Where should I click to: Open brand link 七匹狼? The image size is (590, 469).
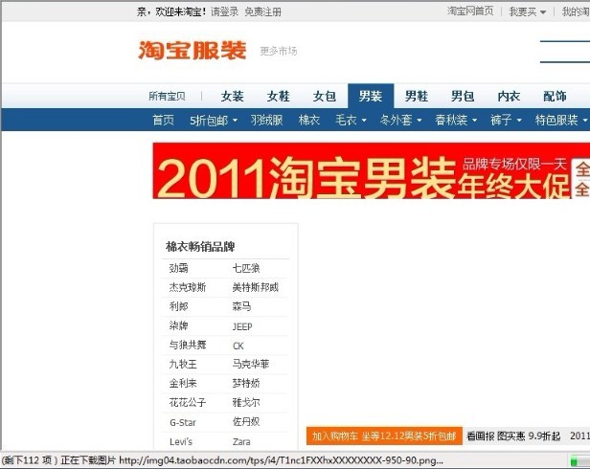[x=246, y=268]
